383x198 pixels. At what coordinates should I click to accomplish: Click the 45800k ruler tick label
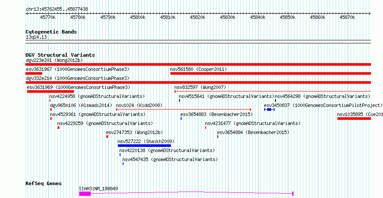pos(138,17)
